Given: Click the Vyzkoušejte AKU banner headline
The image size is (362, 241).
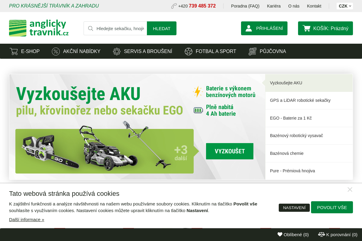Looking at the screenshot, I should (x=78, y=94).
